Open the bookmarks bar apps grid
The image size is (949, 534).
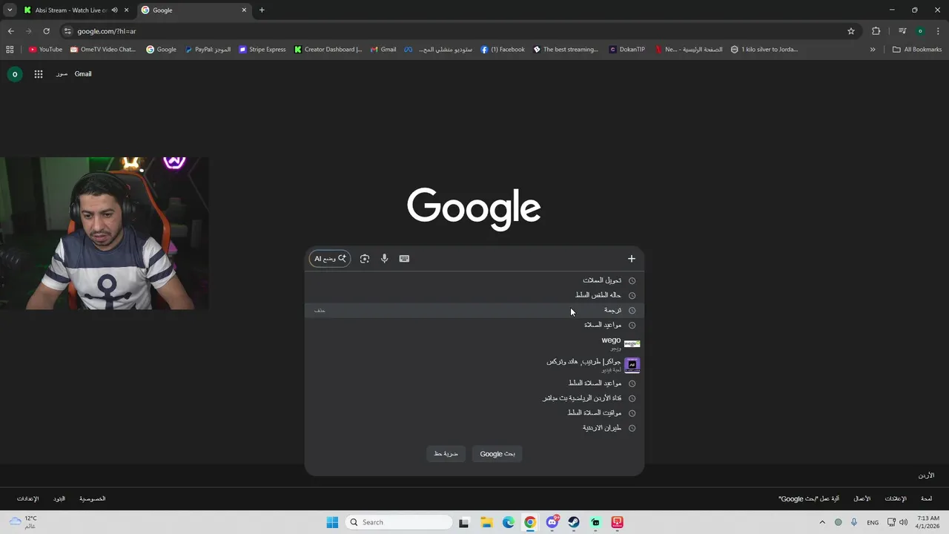tap(10, 50)
